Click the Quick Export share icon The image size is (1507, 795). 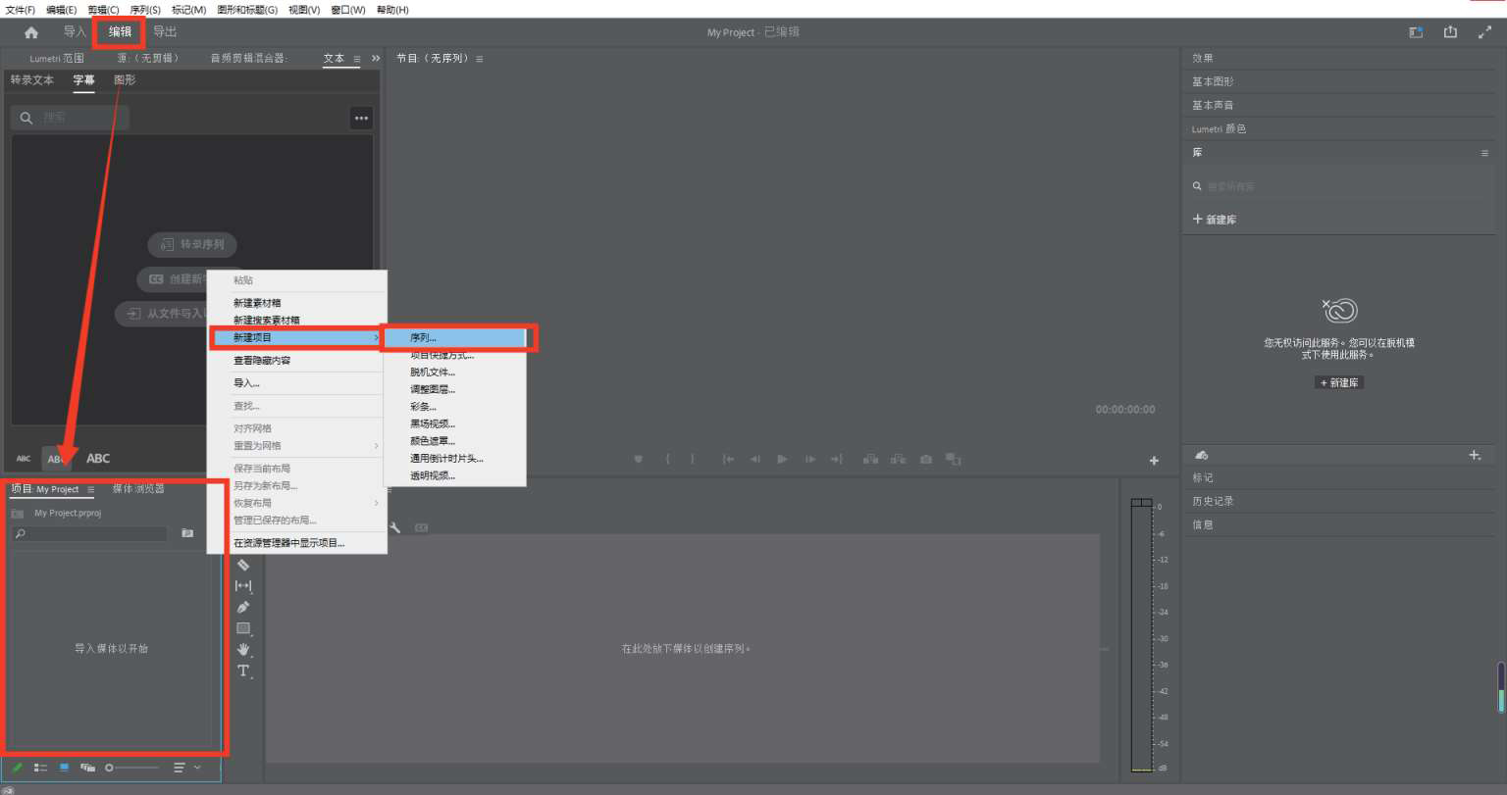pyautogui.click(x=1450, y=32)
